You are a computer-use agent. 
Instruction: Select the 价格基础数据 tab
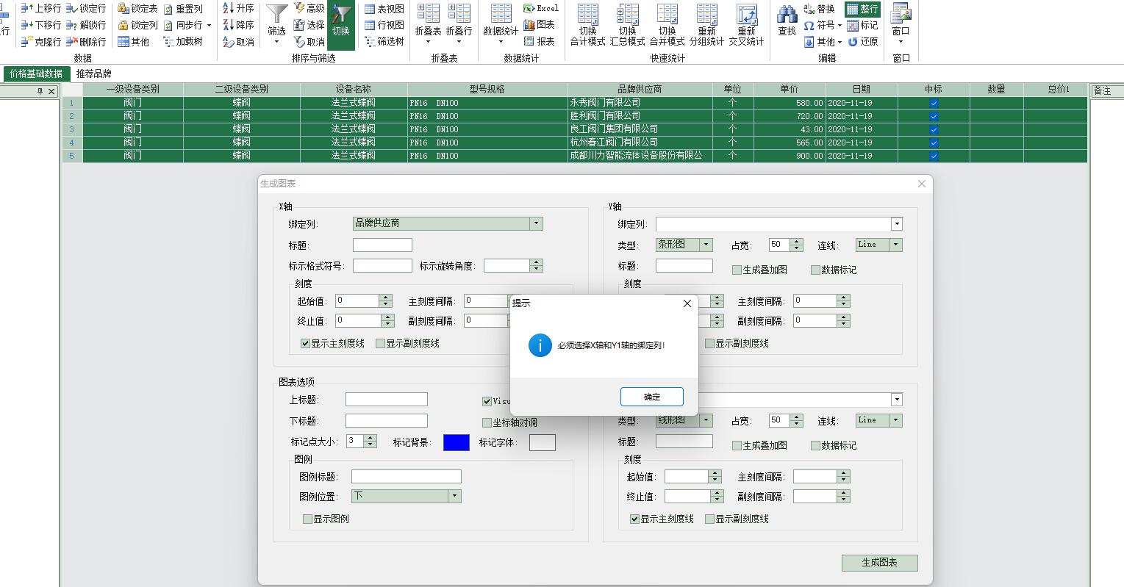[x=36, y=73]
